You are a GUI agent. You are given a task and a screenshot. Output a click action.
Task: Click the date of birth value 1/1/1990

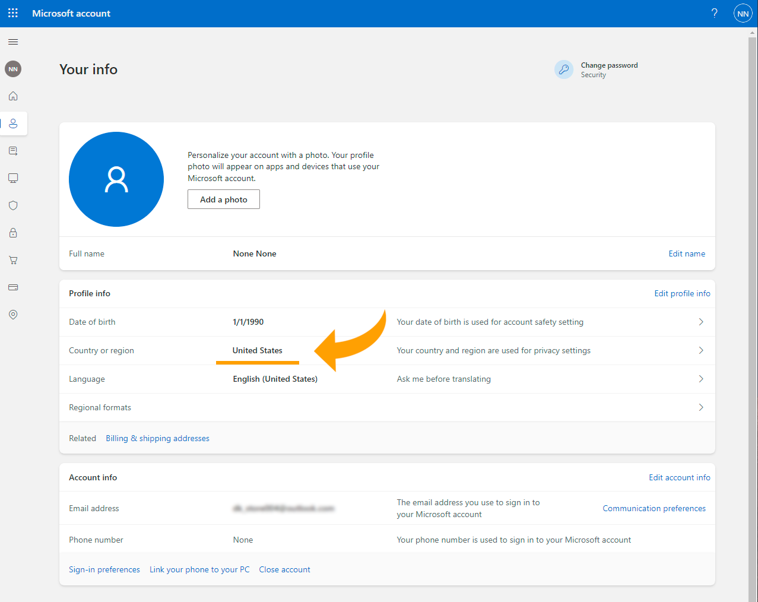248,322
